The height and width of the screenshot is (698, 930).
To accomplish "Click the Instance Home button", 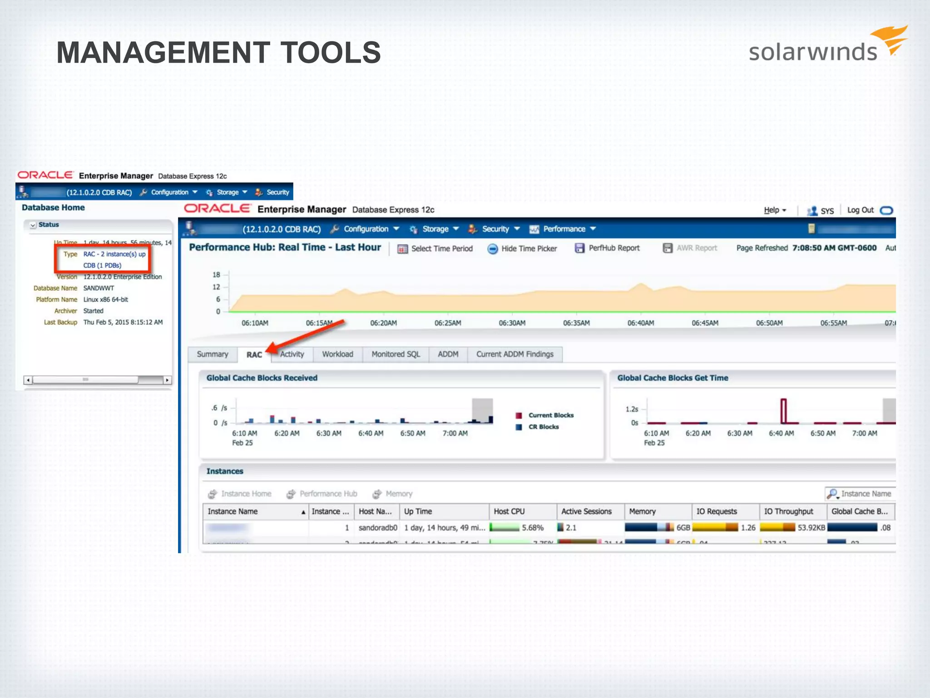I will pos(240,494).
